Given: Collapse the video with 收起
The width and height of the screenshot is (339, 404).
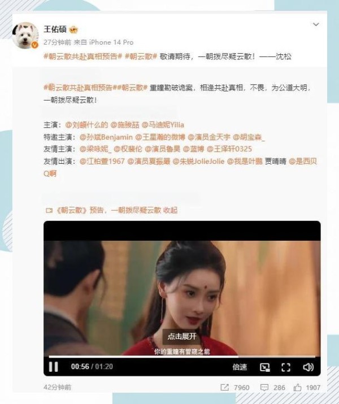Looking at the screenshot, I should (x=170, y=210).
